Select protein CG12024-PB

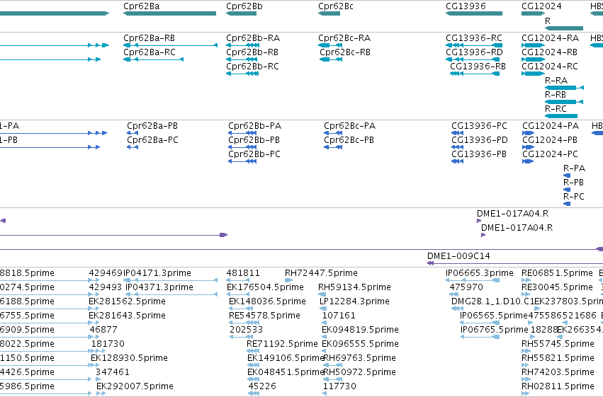coord(550,140)
